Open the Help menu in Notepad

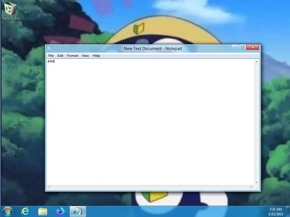click(96, 56)
